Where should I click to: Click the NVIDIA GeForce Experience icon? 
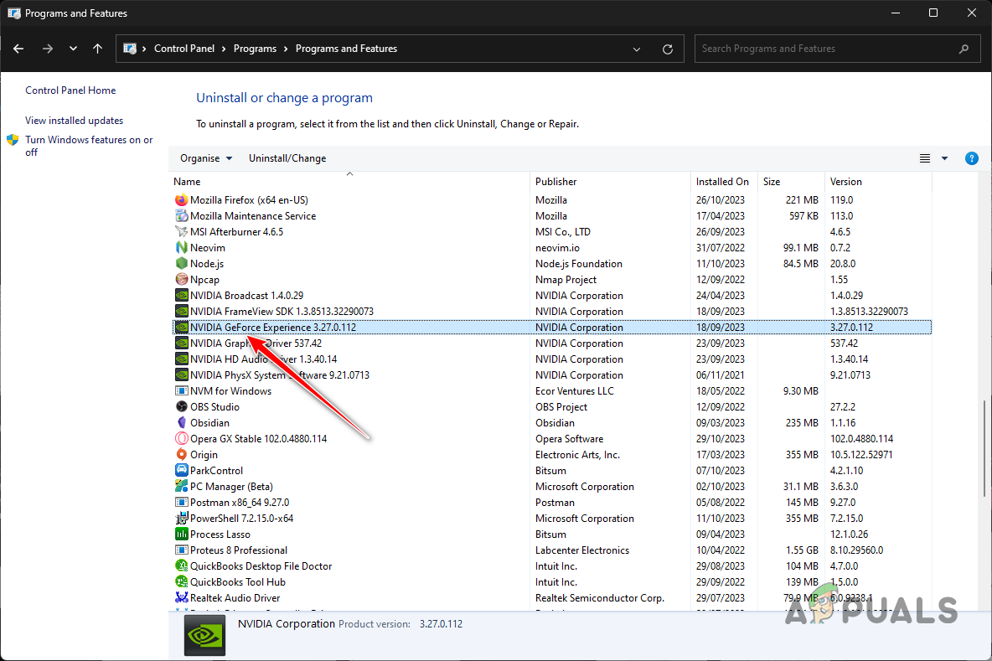click(x=182, y=327)
